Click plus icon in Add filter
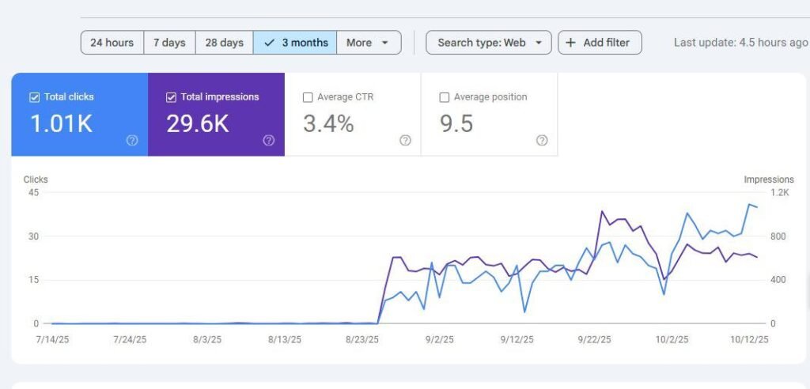 pos(570,43)
